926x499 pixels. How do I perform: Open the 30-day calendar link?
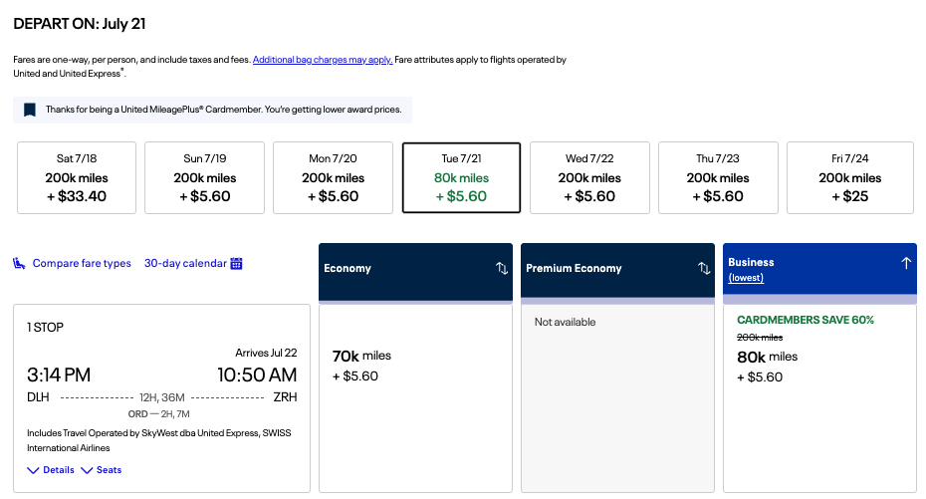coord(185,263)
